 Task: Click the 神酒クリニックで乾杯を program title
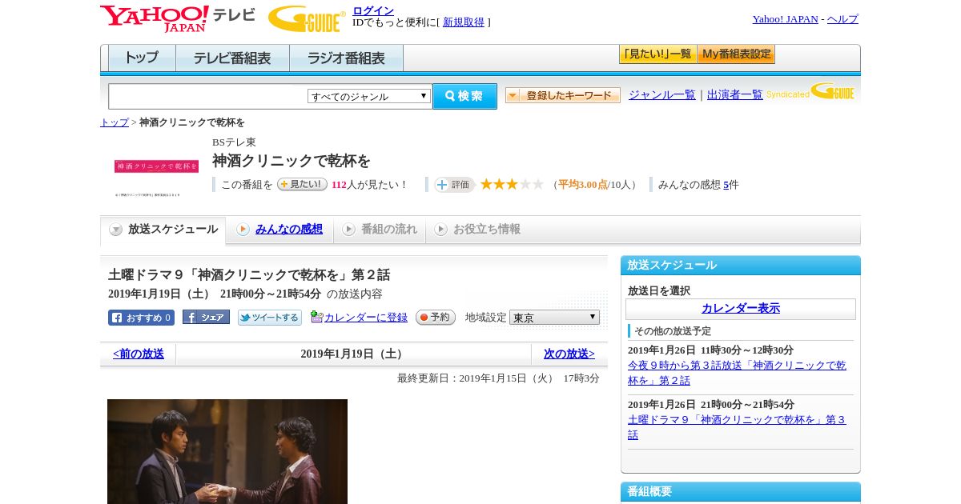[292, 162]
